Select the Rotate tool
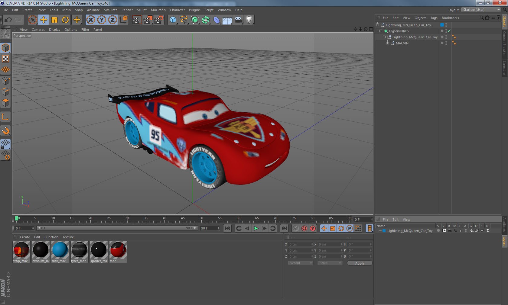The image size is (508, 305). click(65, 20)
